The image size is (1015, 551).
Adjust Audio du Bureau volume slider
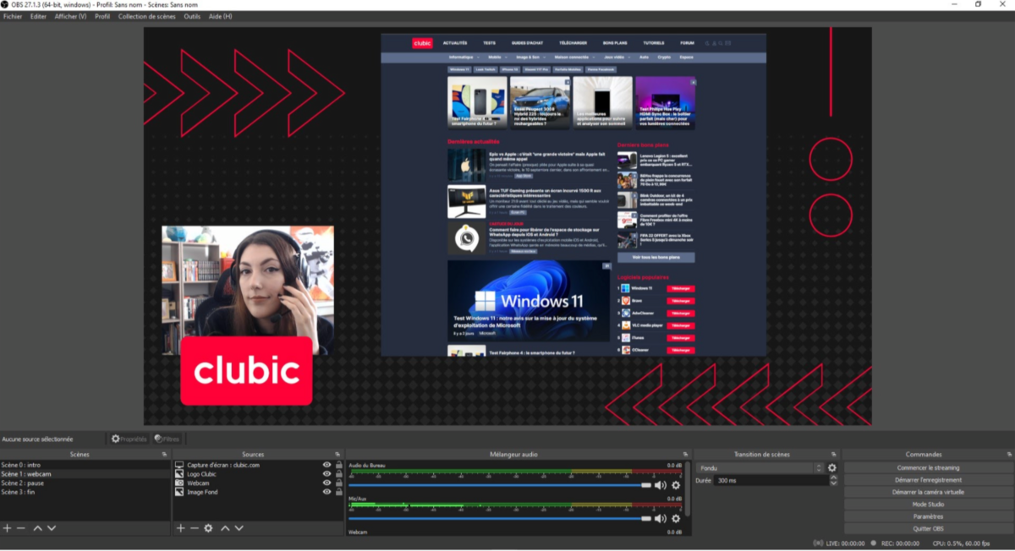pos(500,485)
